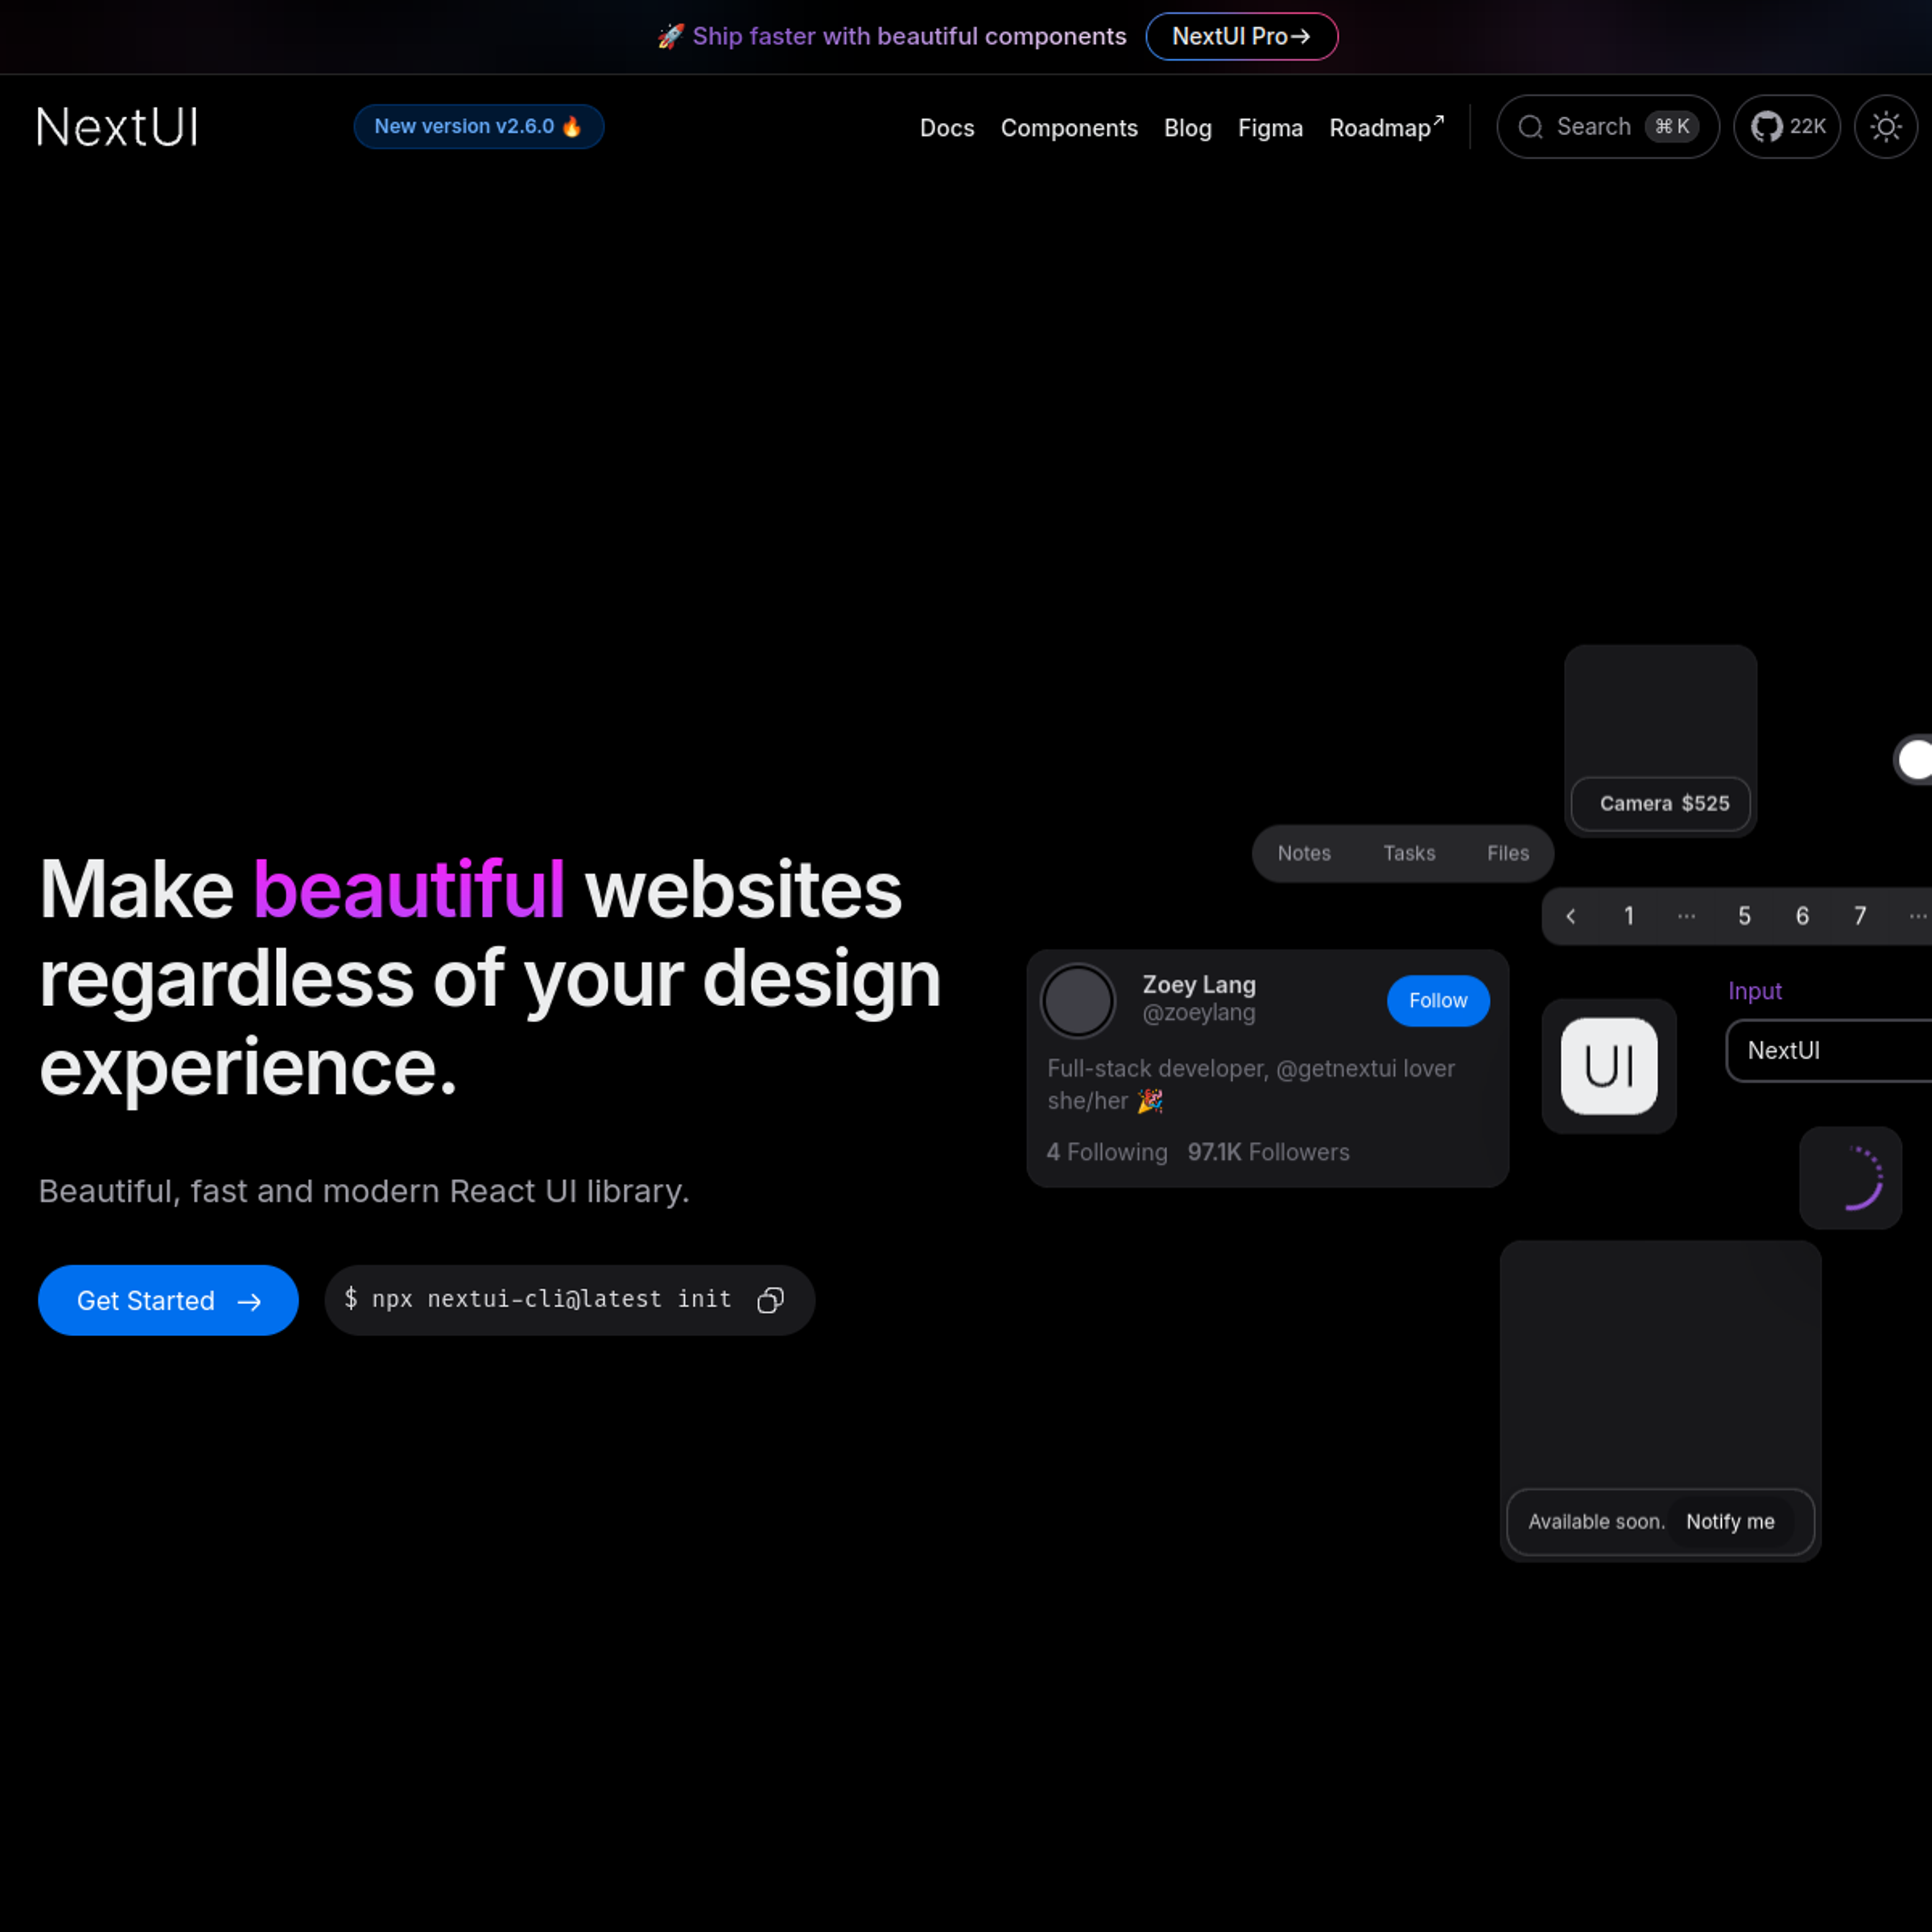Switch to the Files tab
This screenshot has width=1932, height=1932.
(x=1508, y=853)
